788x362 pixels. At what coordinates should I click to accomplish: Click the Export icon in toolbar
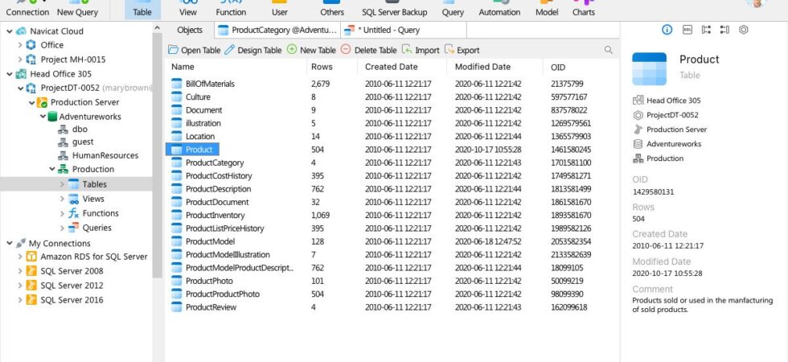click(449, 49)
